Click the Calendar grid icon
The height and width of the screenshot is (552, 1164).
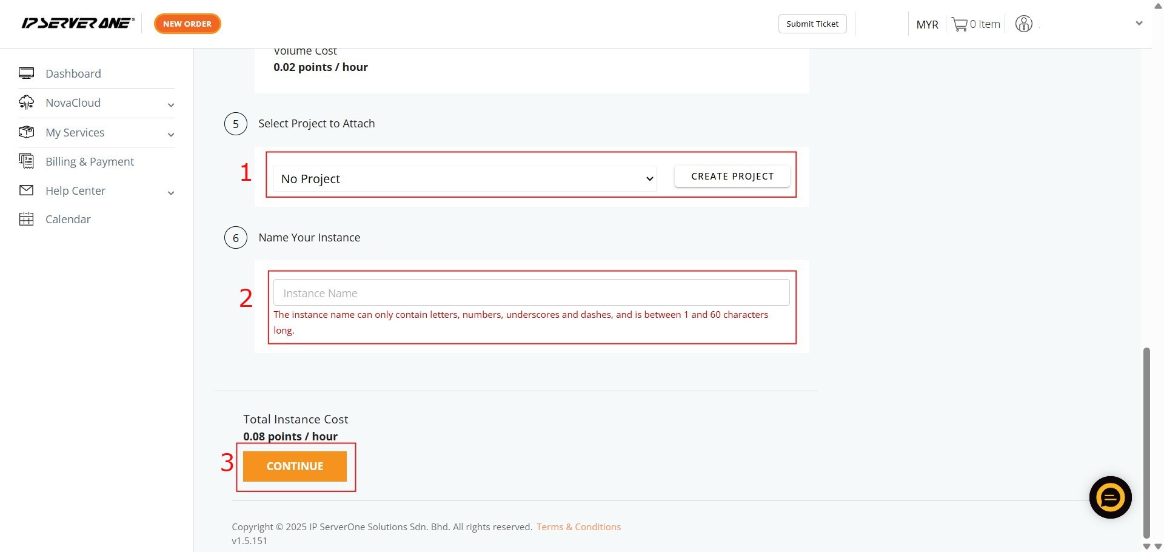[26, 219]
